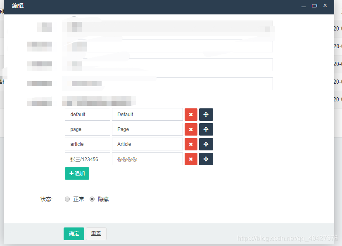Edit the '张三/123456' key field
Viewport: 342px width, 246px height.
click(88, 159)
